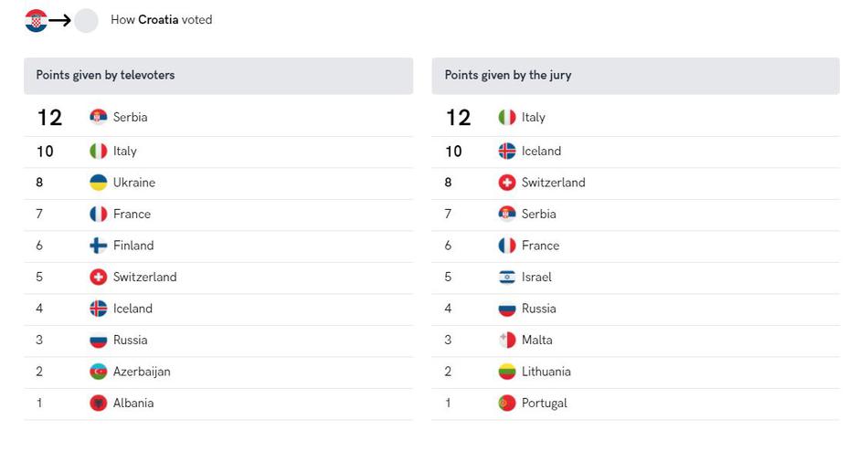Select 'Points given by televoters' header
859x451 pixels.
[105, 75]
